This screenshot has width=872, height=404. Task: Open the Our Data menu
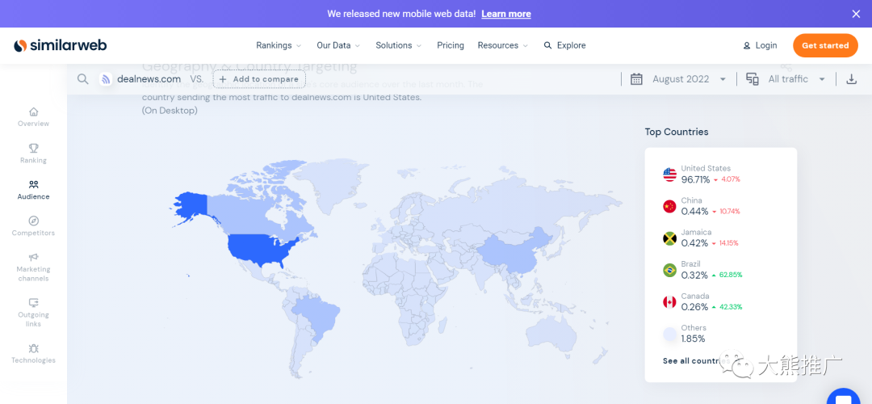[338, 45]
